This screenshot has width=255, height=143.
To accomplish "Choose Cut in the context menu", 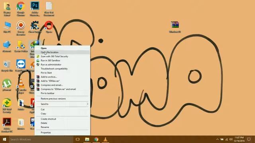I will point(63,110).
